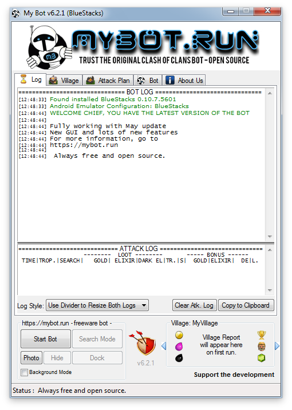Click the Start Bot button
The height and width of the screenshot is (410, 292).
click(46, 339)
